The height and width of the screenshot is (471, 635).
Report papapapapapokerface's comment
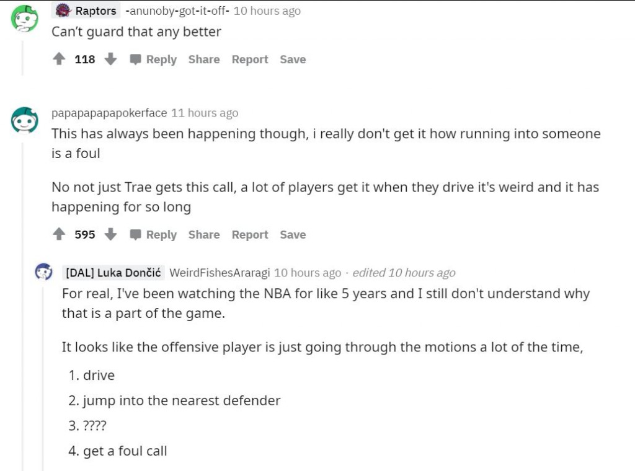[x=250, y=235]
